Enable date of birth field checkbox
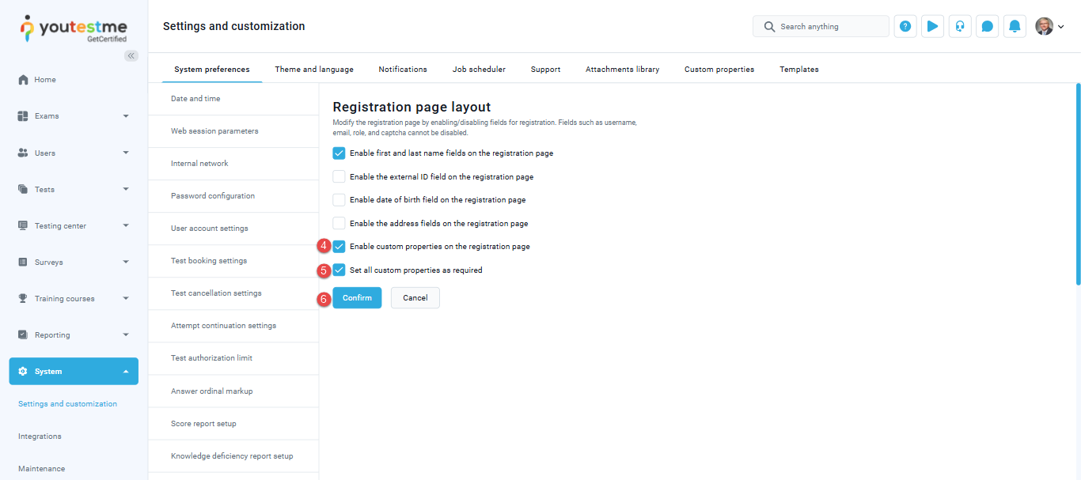 pos(339,200)
